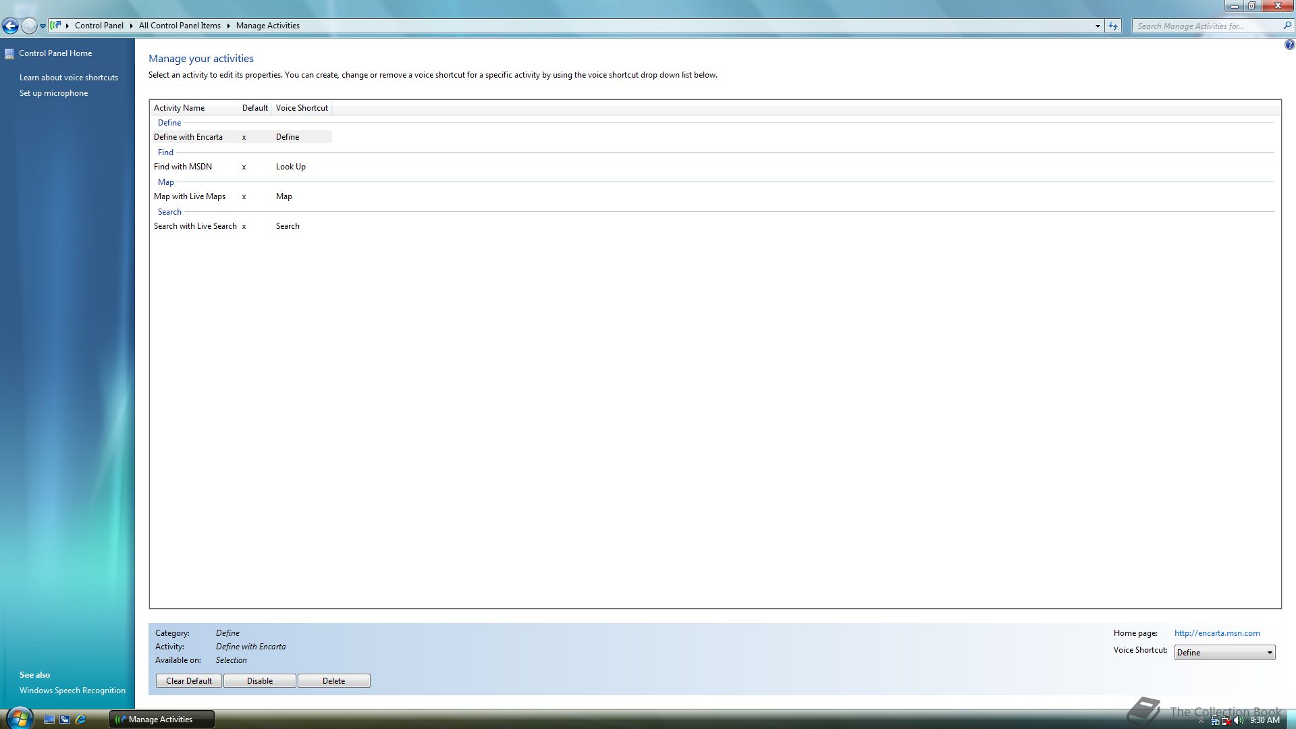
Task: Expand arrow before Control Panel breadcrumb
Action: [67, 26]
